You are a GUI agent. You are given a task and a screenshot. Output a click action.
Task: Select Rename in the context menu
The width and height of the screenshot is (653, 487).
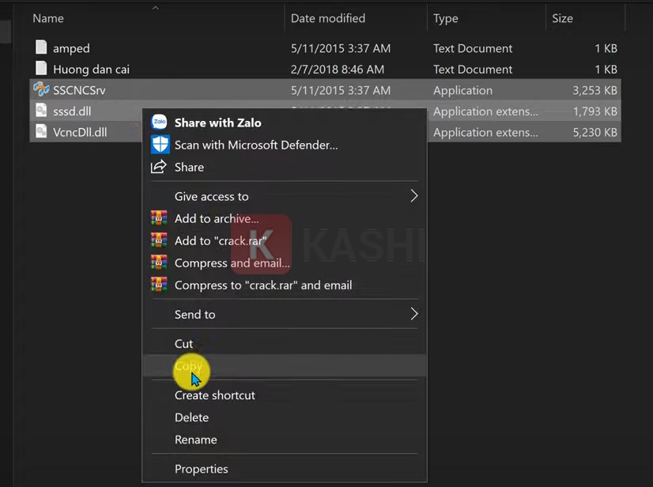tap(195, 439)
